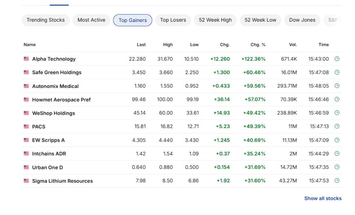The image size is (355, 215).
Task: Click the US flag beside Sigma Lithium Resources
Action: (26, 181)
